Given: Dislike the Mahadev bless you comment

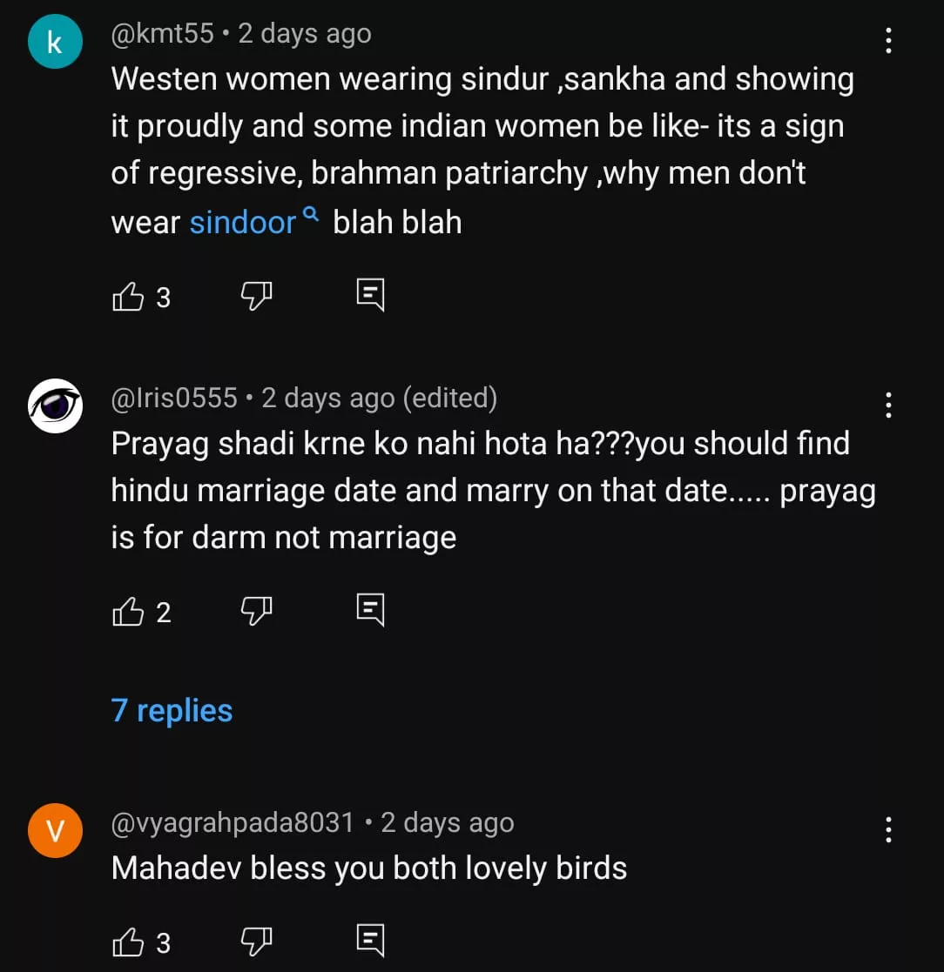Looking at the screenshot, I should tap(255, 942).
